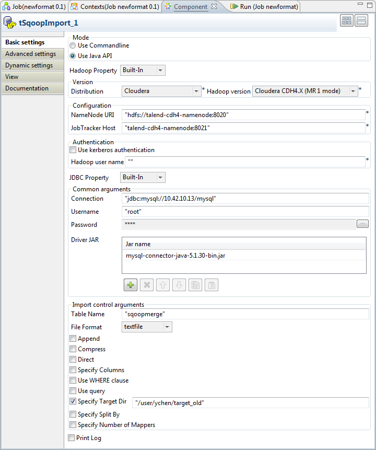Enable Use kerberos authentication checkbox
The width and height of the screenshot is (376, 450).
74,150
